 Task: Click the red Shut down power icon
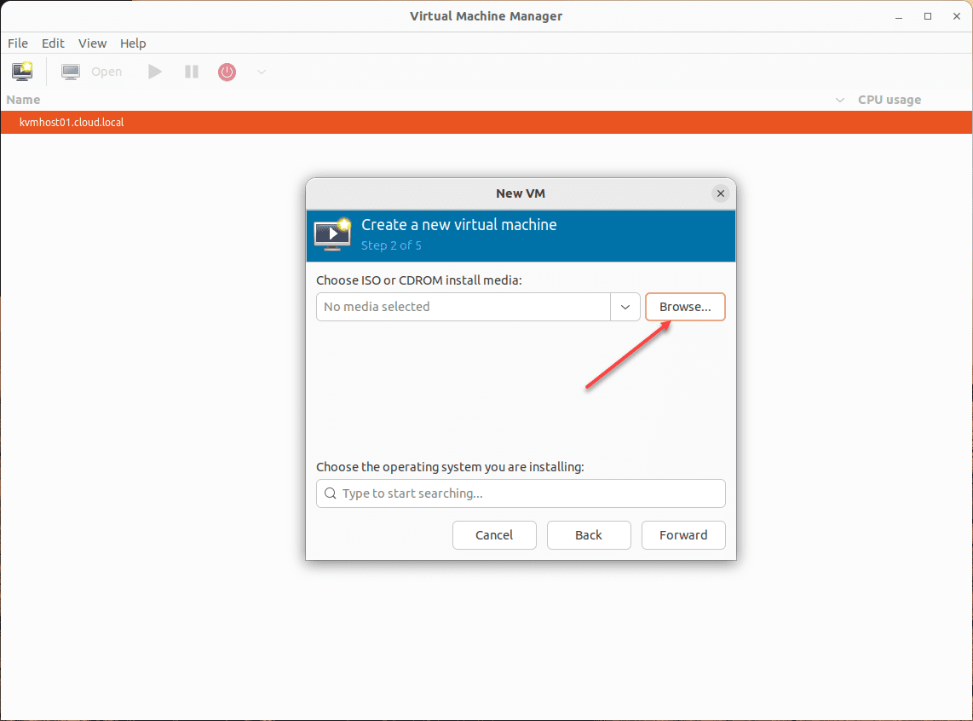pyautogui.click(x=227, y=72)
